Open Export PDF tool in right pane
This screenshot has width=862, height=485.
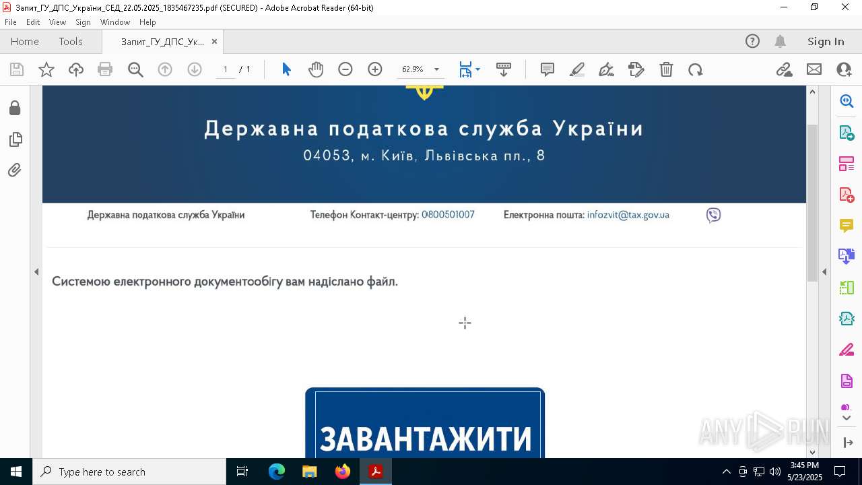pos(847,132)
